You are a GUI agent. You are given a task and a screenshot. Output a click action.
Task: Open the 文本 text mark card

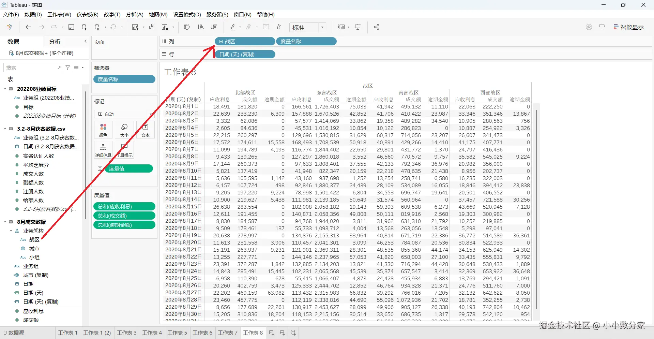pyautogui.click(x=146, y=130)
